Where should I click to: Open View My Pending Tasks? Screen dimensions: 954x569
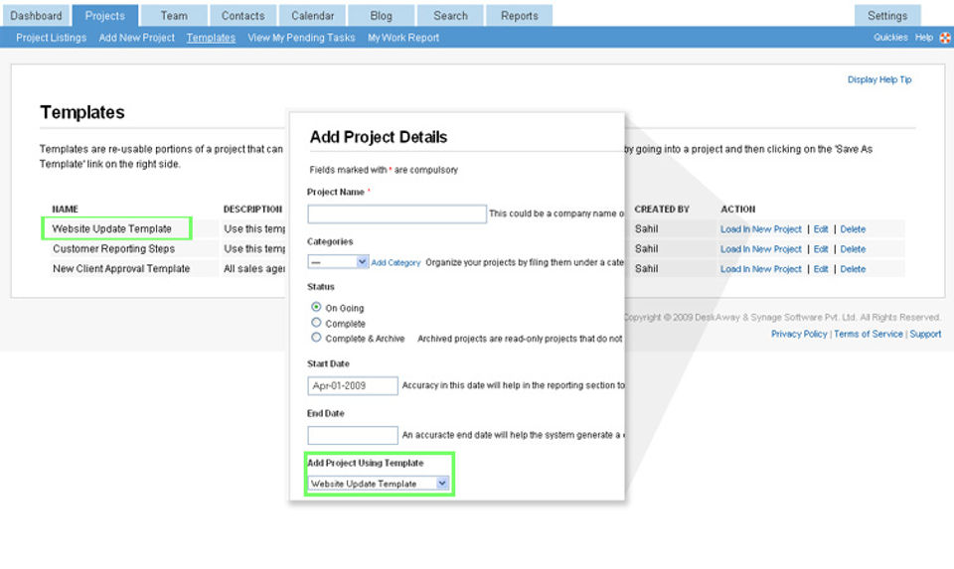301,38
